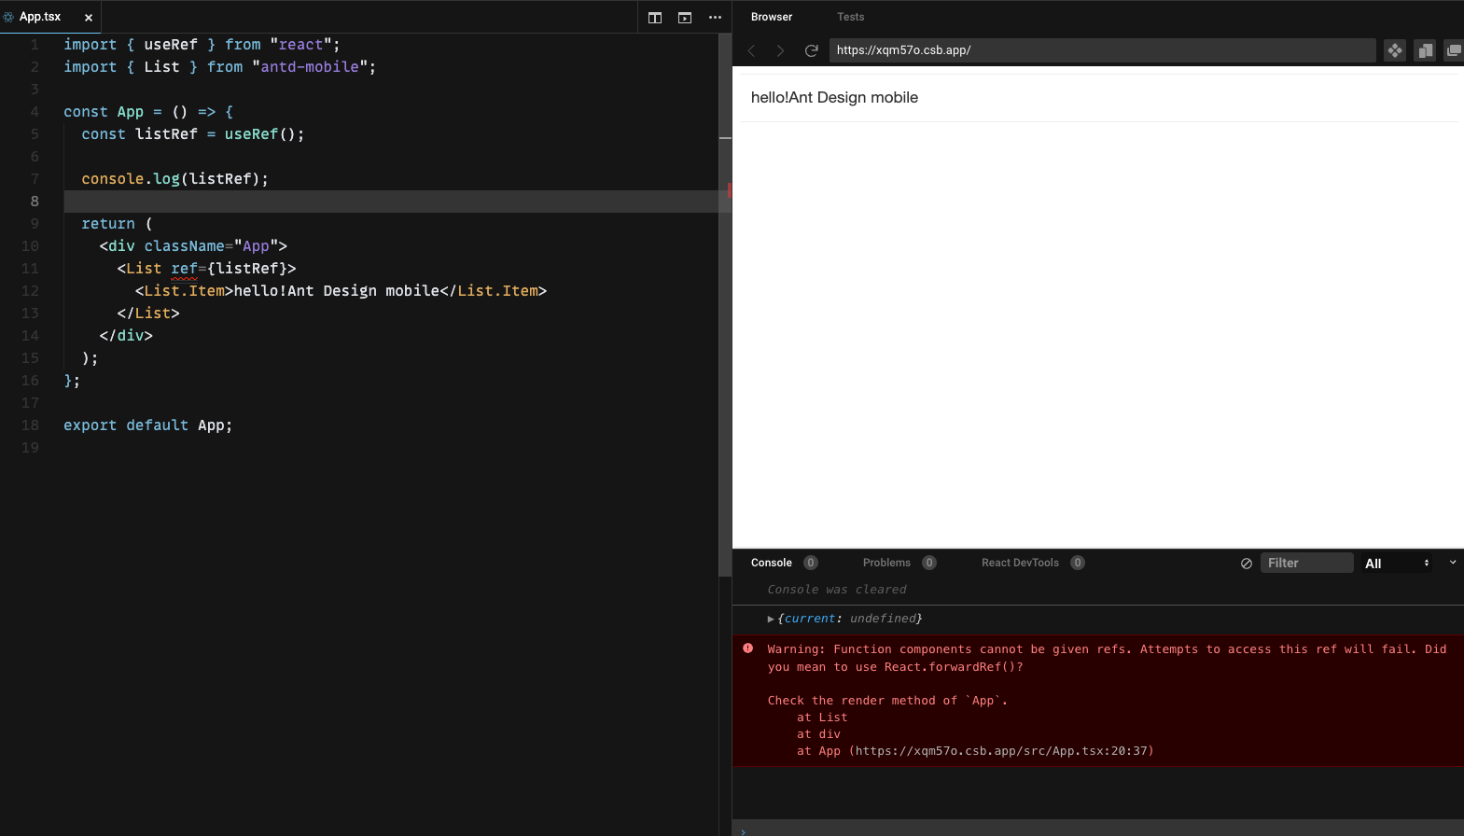This screenshot has height=836, width=1464.
Task: Click the editor vertical scrollbar thumb
Action: point(725,306)
